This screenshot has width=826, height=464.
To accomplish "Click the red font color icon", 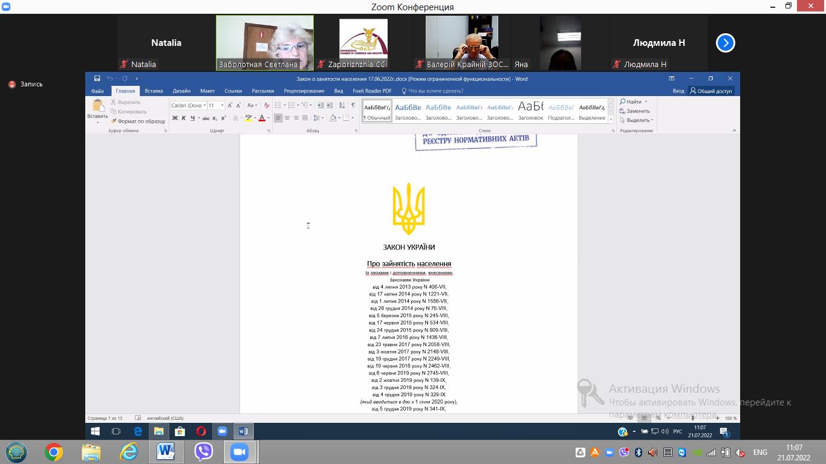I will coord(262,118).
